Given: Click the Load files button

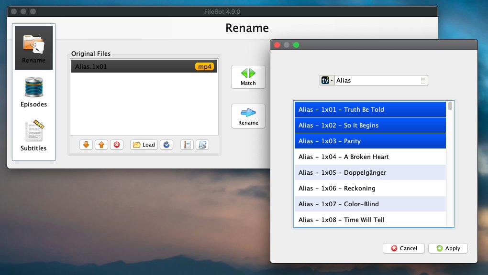Looking at the screenshot, I should pos(144,145).
